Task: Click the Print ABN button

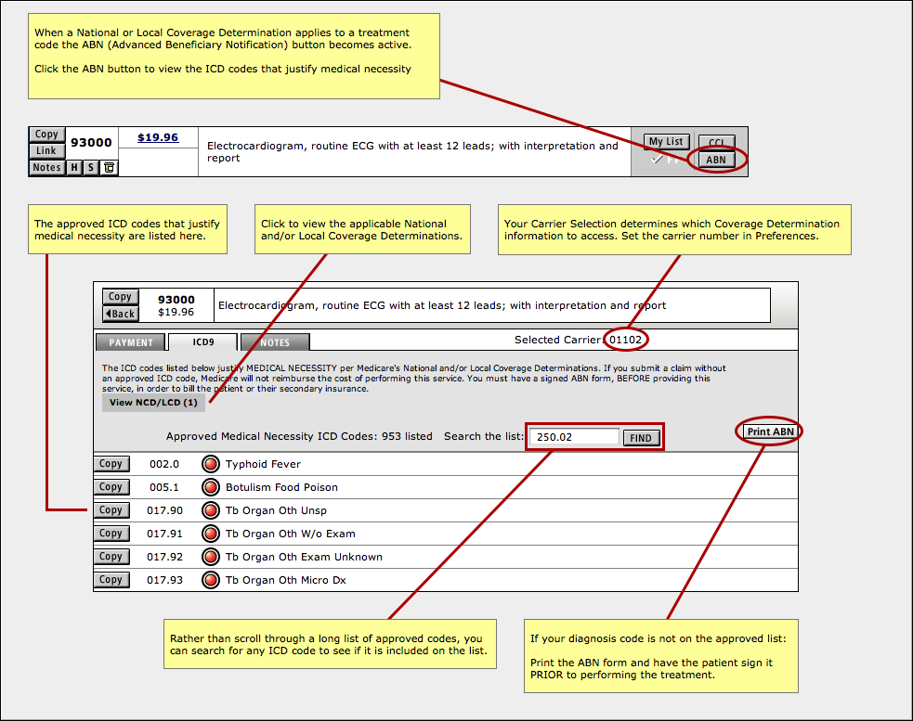Action: tap(770, 431)
